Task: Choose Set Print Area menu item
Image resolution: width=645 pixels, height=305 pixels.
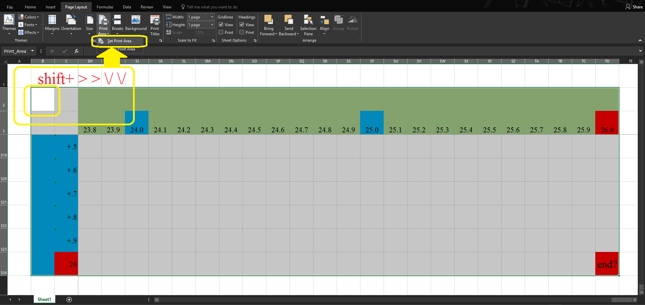Action: (120, 41)
